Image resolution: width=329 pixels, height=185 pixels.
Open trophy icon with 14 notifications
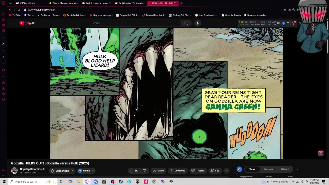(294, 23)
